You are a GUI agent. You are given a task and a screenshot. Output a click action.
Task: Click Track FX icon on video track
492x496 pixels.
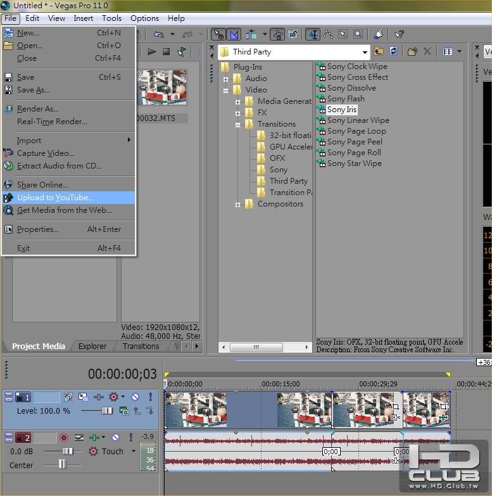pyautogui.click(x=99, y=397)
